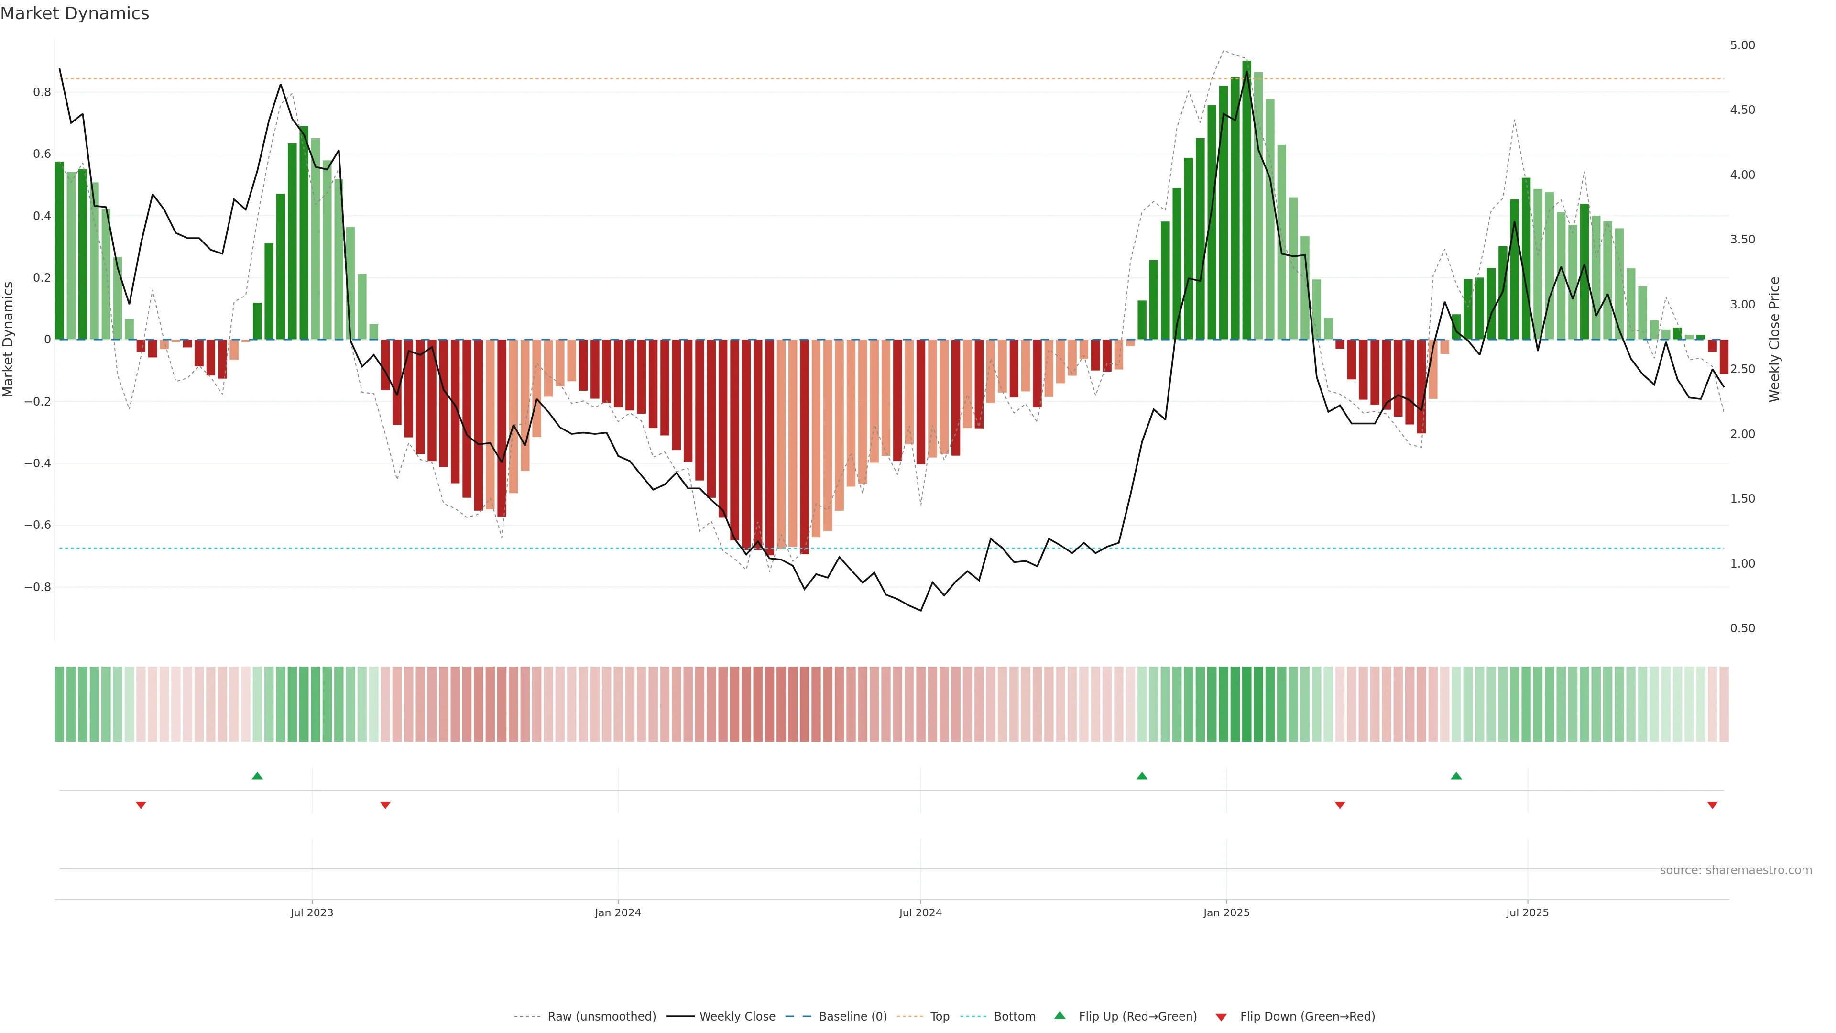Viewport: 1836px width, 1033px height.
Task: Click the Flip Down legend triangle icon
Action: pyautogui.click(x=1221, y=1017)
